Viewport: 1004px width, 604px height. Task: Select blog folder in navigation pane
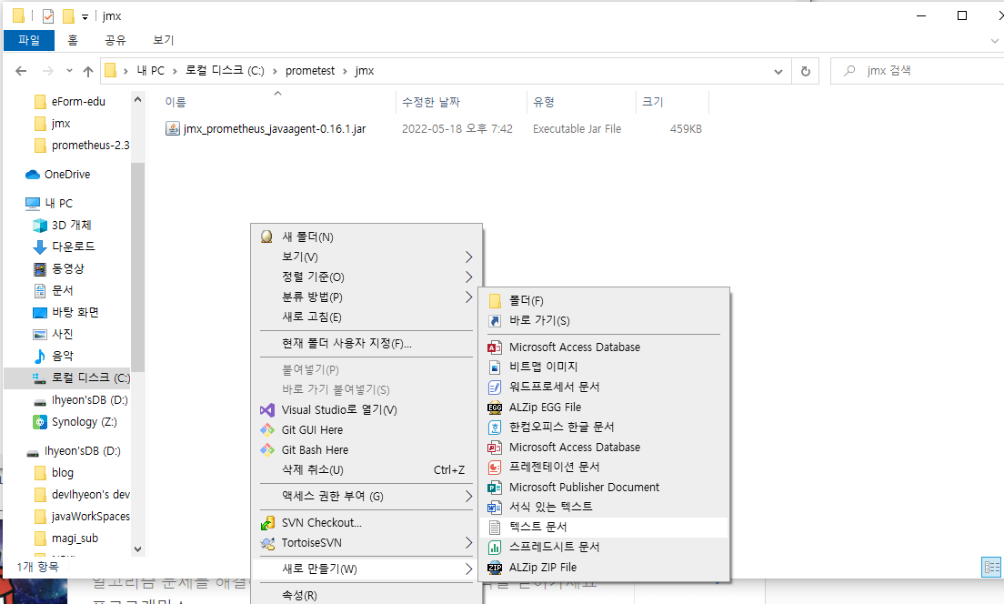coord(62,473)
